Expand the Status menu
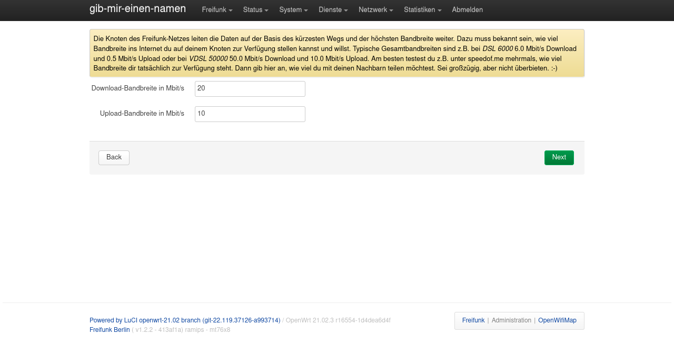Image resolution: width=674 pixels, height=344 pixels. 255,10
